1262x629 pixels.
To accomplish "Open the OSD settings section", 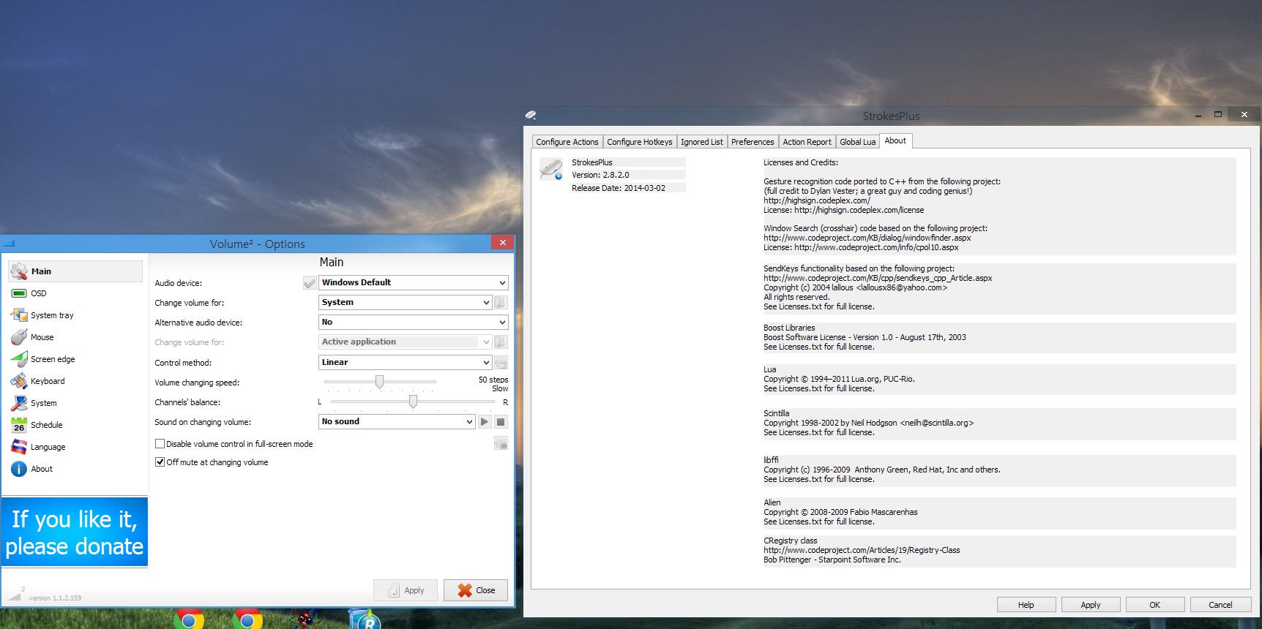I will tap(75, 293).
